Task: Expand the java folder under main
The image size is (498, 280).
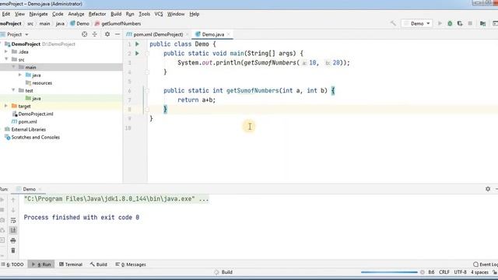Action: click(x=20, y=75)
